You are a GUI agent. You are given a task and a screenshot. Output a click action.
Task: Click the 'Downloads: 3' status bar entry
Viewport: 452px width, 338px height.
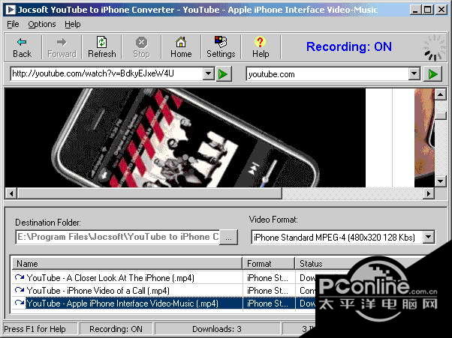(217, 329)
